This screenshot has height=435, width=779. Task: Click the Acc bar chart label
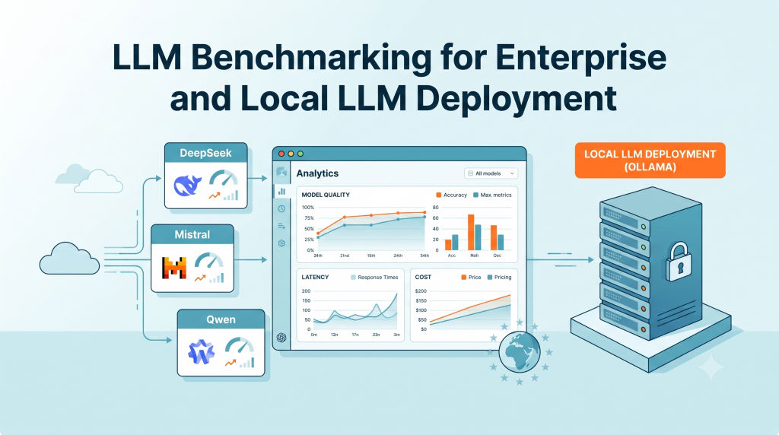tap(452, 256)
